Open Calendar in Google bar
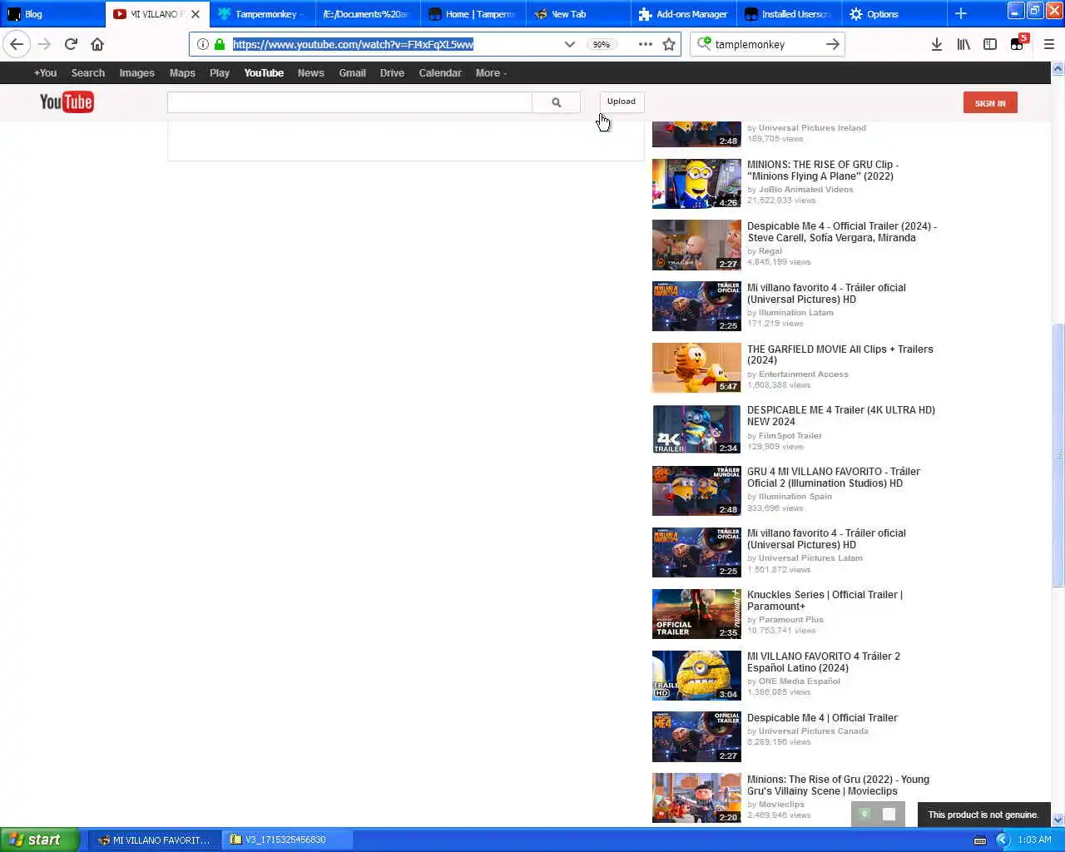The height and width of the screenshot is (852, 1065). (440, 73)
